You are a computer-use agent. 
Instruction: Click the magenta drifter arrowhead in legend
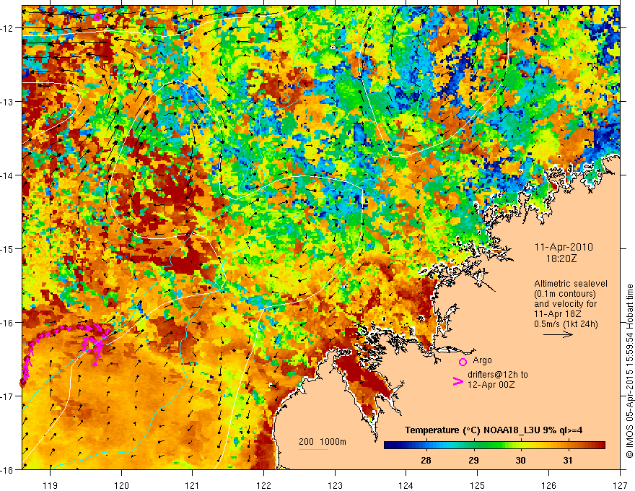click(x=458, y=381)
